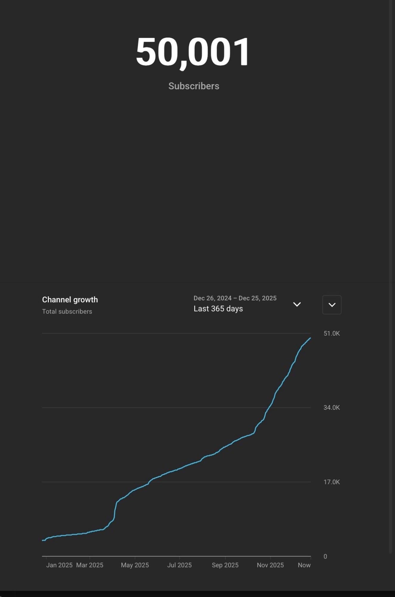This screenshot has height=597, width=395.
Task: Open the Last 365 days date range dropdown
Action: [x=218, y=309]
